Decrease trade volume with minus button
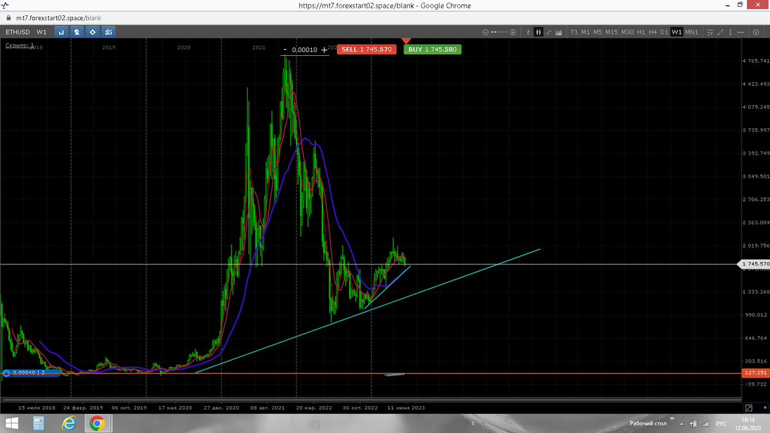 coord(286,49)
